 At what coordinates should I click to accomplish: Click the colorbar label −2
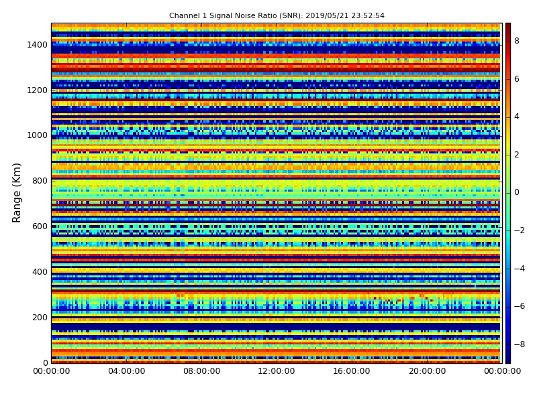pos(520,230)
